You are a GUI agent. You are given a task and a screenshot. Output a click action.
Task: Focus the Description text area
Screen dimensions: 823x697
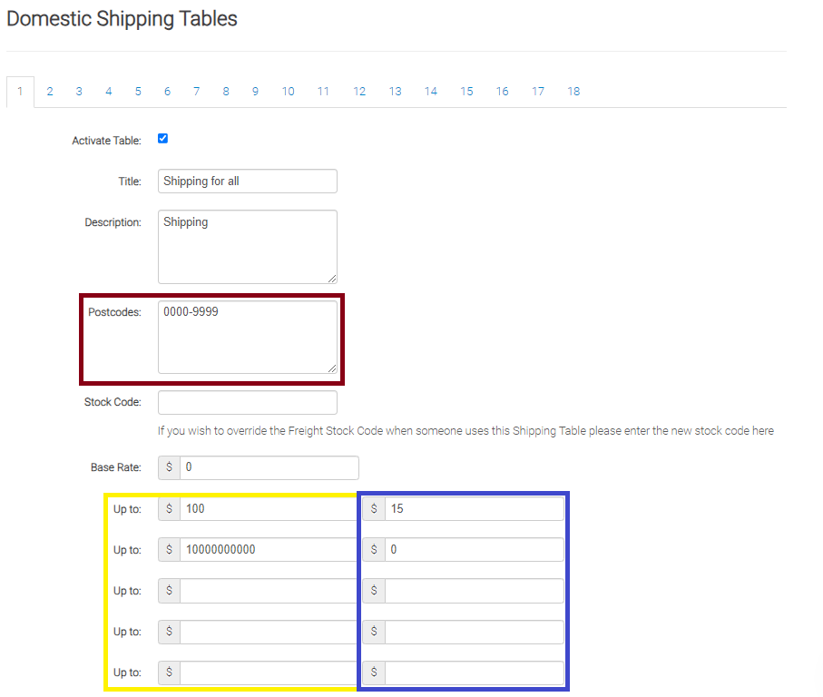[247, 246]
